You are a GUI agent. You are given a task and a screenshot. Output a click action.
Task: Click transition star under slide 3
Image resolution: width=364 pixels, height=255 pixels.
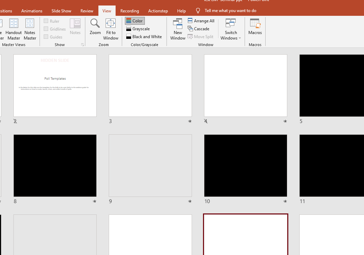190,121
